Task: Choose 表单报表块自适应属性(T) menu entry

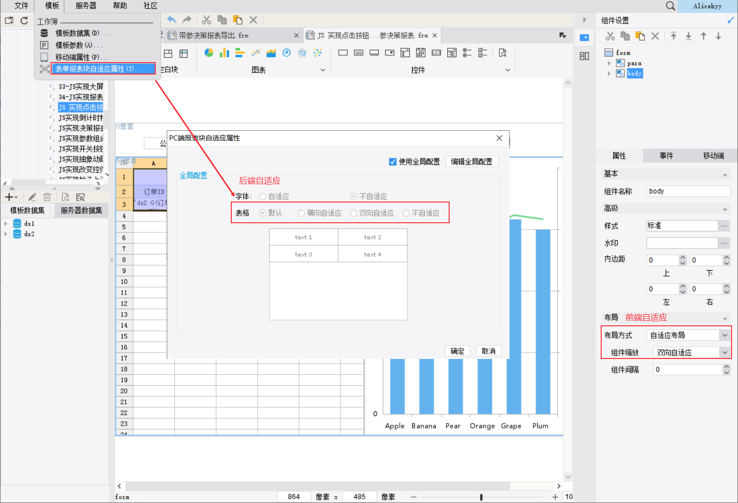Action: click(103, 69)
